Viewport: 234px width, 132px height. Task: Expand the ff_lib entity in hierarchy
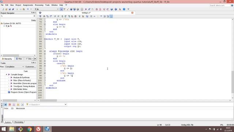(4, 26)
